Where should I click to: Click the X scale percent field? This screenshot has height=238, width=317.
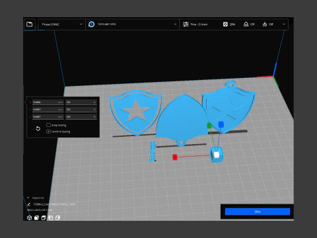(81, 102)
